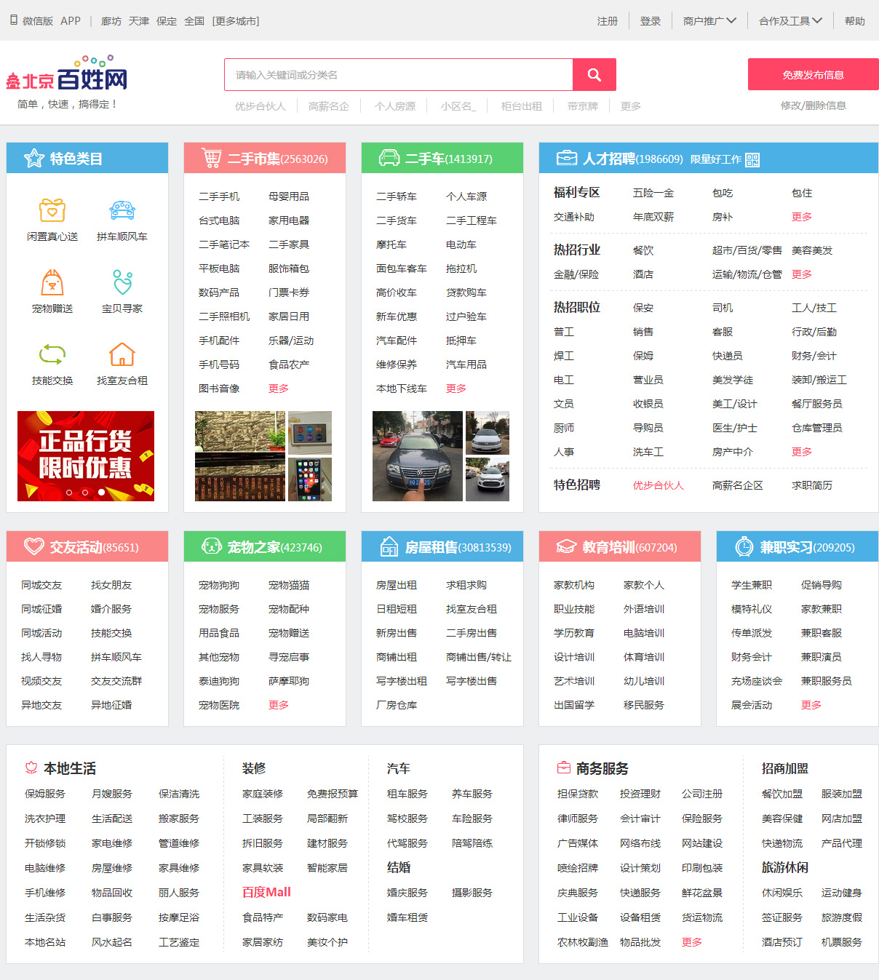Select the third banner carousel dot
Image resolution: width=879 pixels, height=980 pixels.
click(101, 493)
